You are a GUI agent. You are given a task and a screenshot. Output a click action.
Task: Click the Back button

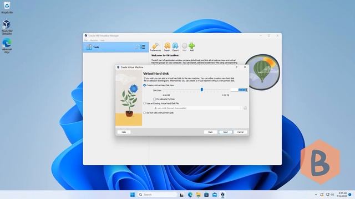[211, 132]
